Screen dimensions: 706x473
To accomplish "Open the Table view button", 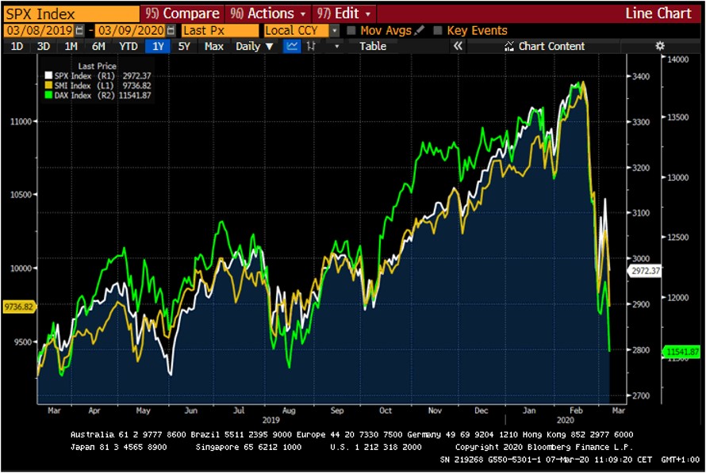I will [372, 46].
